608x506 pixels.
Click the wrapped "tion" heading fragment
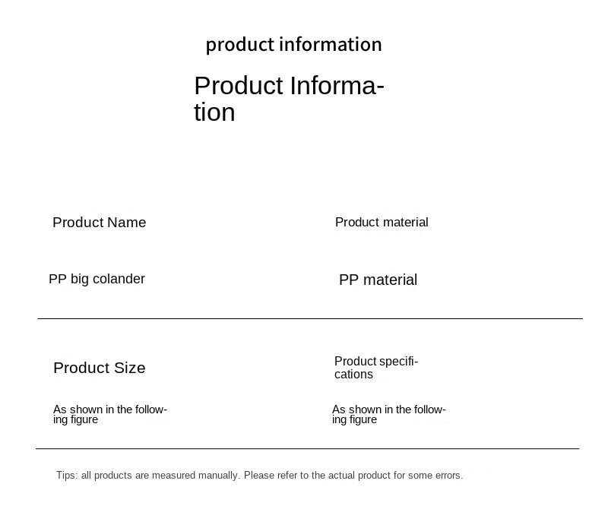coord(214,112)
